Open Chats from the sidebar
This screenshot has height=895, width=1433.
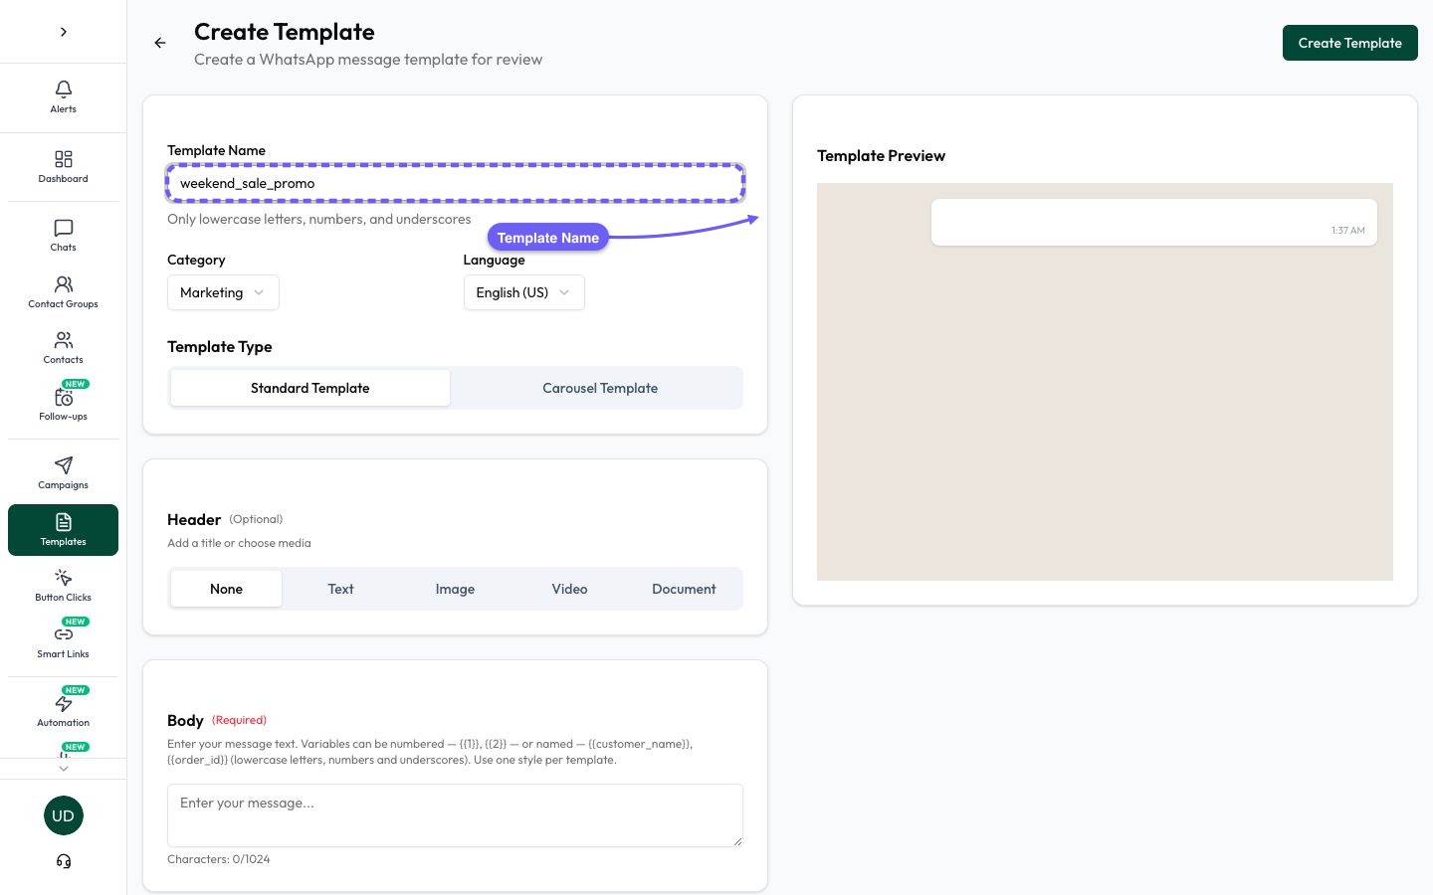pos(63,236)
